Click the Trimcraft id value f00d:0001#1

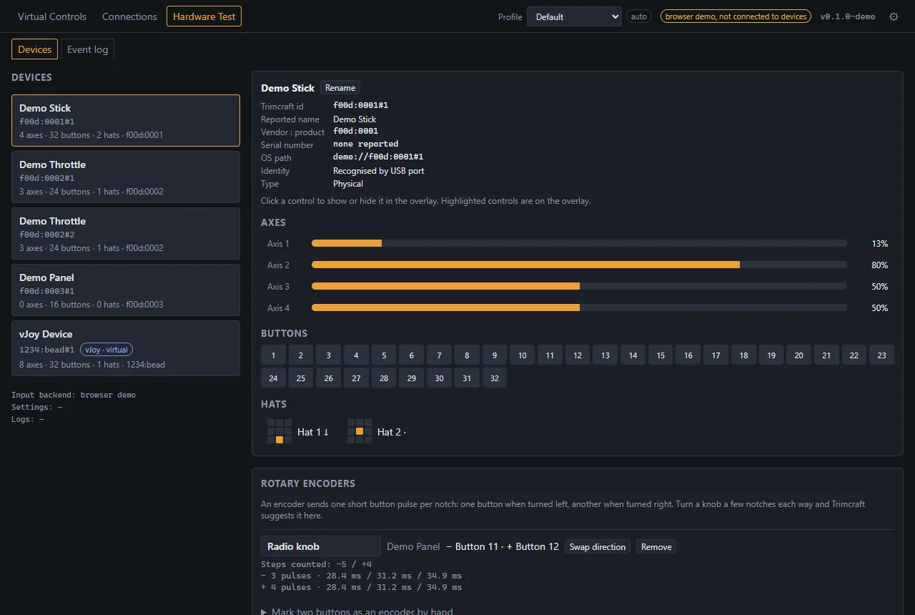click(360, 106)
